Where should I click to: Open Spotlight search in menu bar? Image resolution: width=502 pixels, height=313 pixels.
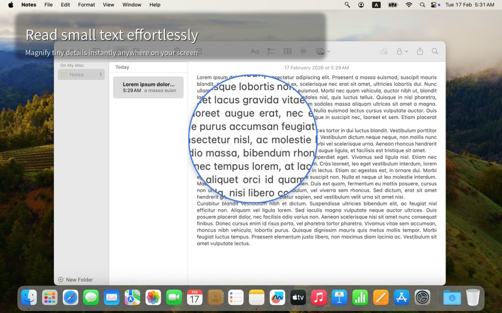point(422,5)
